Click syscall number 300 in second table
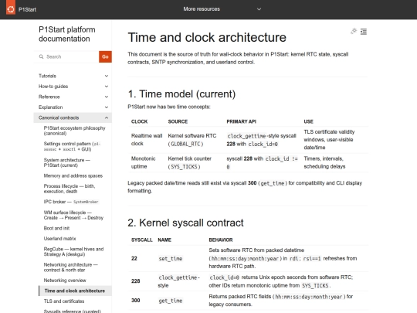The width and height of the screenshot is (417, 313). point(136,301)
